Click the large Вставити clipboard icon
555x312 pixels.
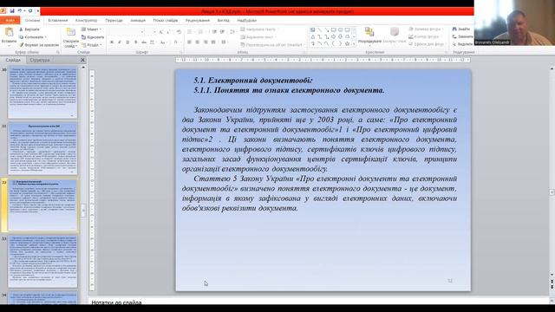pos(9,33)
